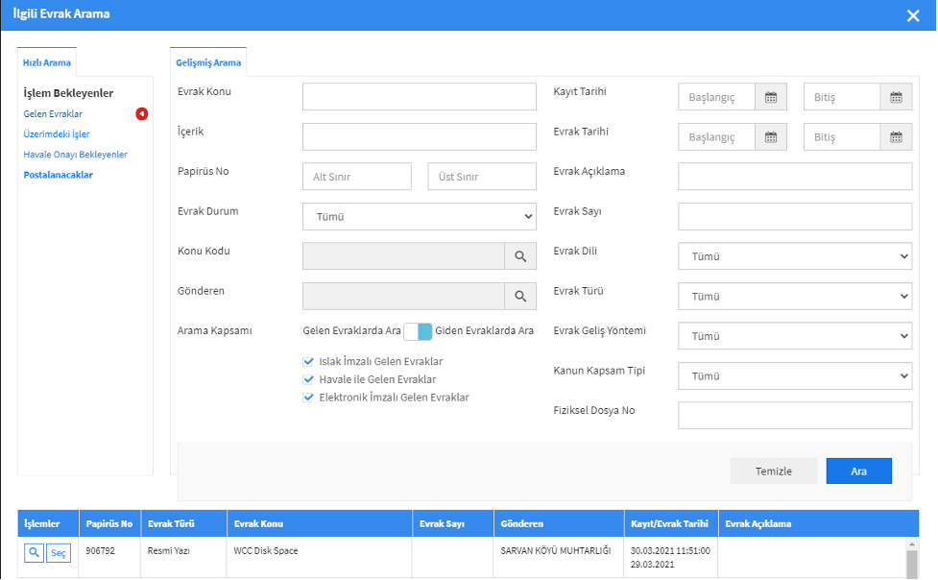Open Havale Onayı Bekleyenler link
Image resolution: width=938 pixels, height=580 pixels.
tap(76, 155)
